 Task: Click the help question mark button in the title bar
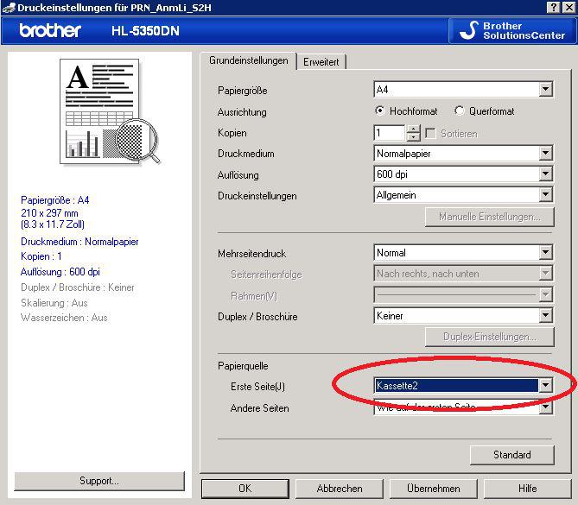[554, 8]
